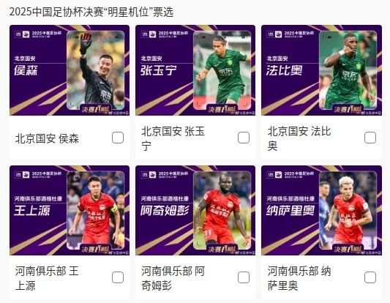
Task: Click the 北京国安 侯森 option label
Action: click(47, 138)
